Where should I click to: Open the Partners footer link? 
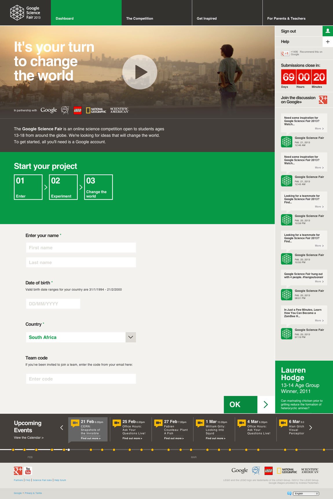pyautogui.click(x=18, y=480)
